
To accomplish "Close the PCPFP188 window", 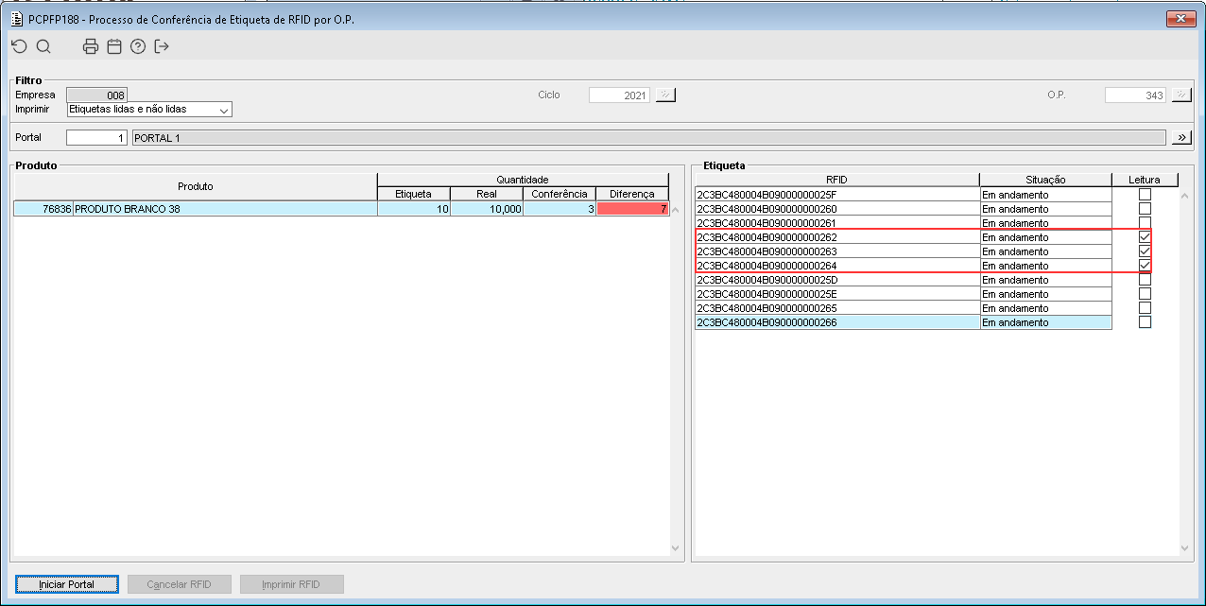I will pos(1181,18).
